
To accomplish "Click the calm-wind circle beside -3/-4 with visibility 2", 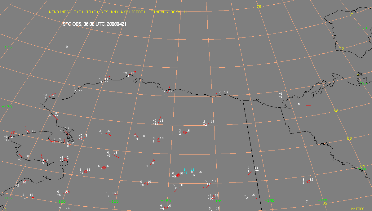I will click(65, 159).
